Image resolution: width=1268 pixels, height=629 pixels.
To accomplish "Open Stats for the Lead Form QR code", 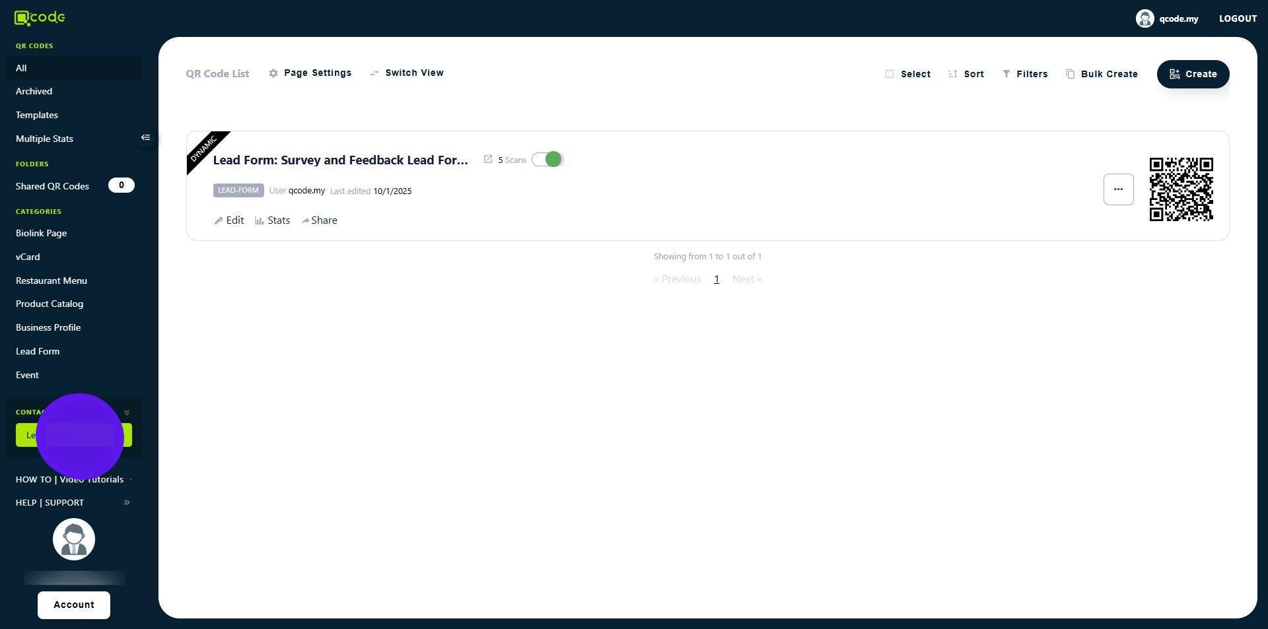I will click(272, 220).
